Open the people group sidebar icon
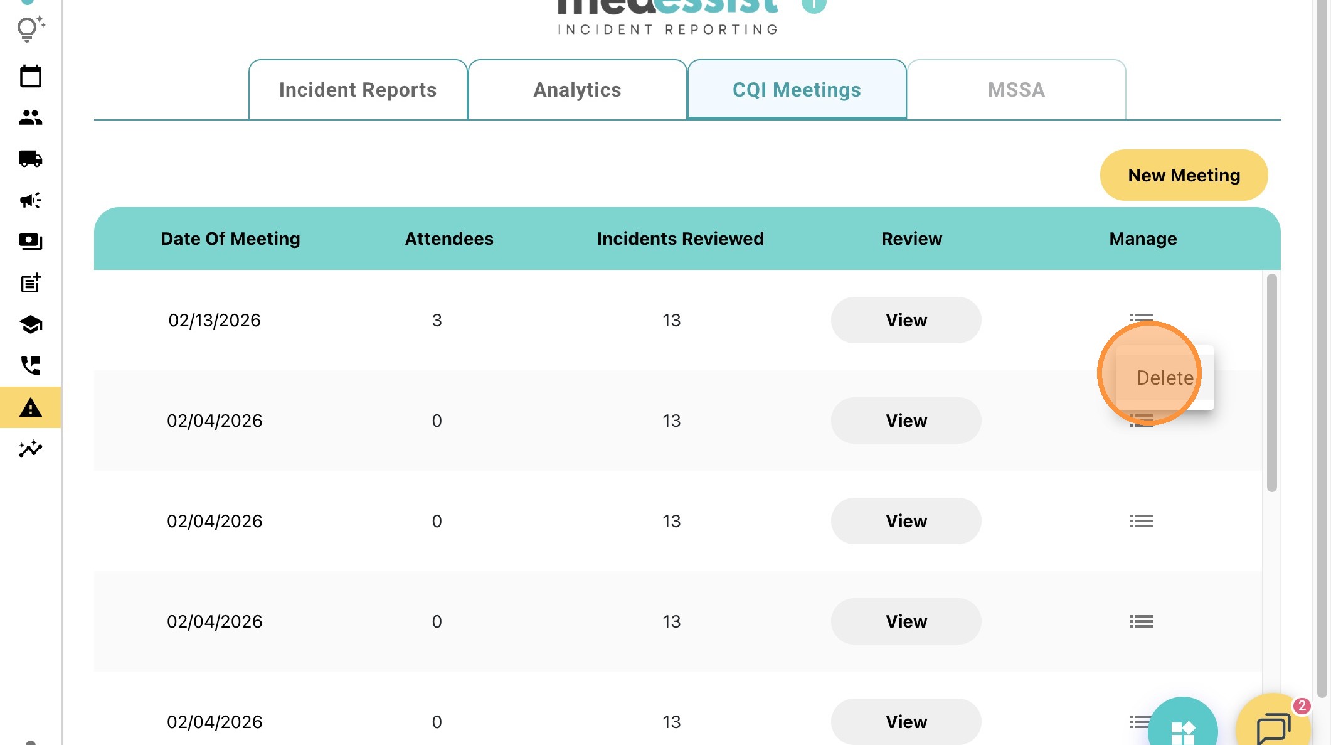 coord(30,117)
